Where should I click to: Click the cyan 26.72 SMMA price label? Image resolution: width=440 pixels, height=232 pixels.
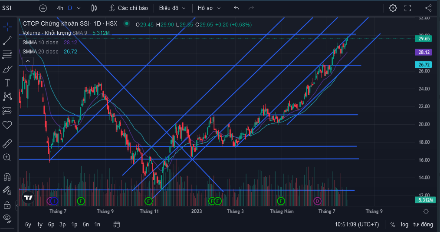tap(424, 65)
